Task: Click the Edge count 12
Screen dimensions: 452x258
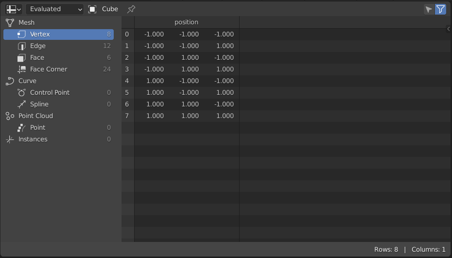Action: tap(107, 46)
